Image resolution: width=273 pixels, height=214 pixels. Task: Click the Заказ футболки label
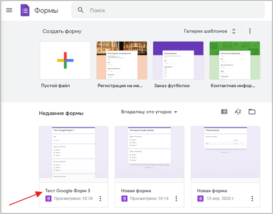pyautogui.click(x=172, y=86)
